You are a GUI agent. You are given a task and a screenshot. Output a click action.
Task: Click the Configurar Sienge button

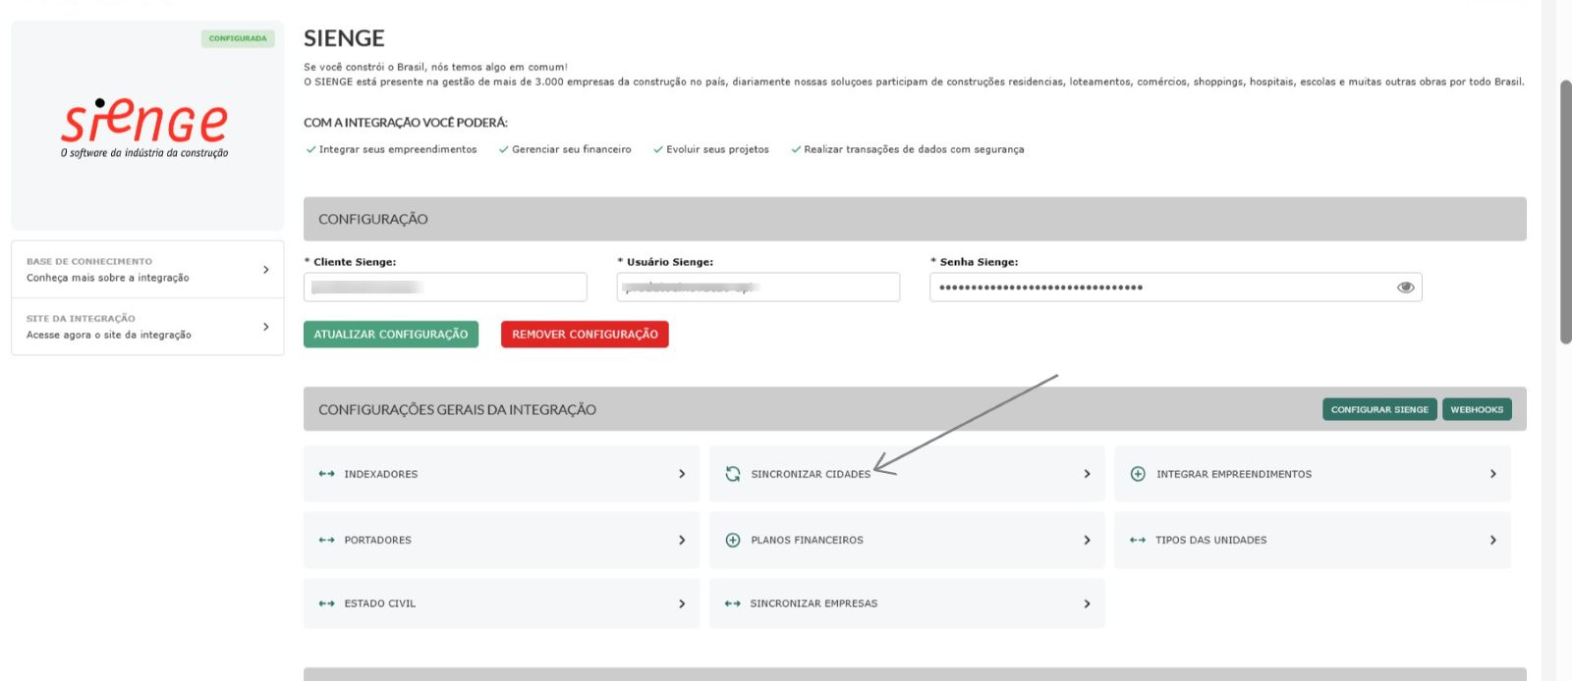point(1379,409)
